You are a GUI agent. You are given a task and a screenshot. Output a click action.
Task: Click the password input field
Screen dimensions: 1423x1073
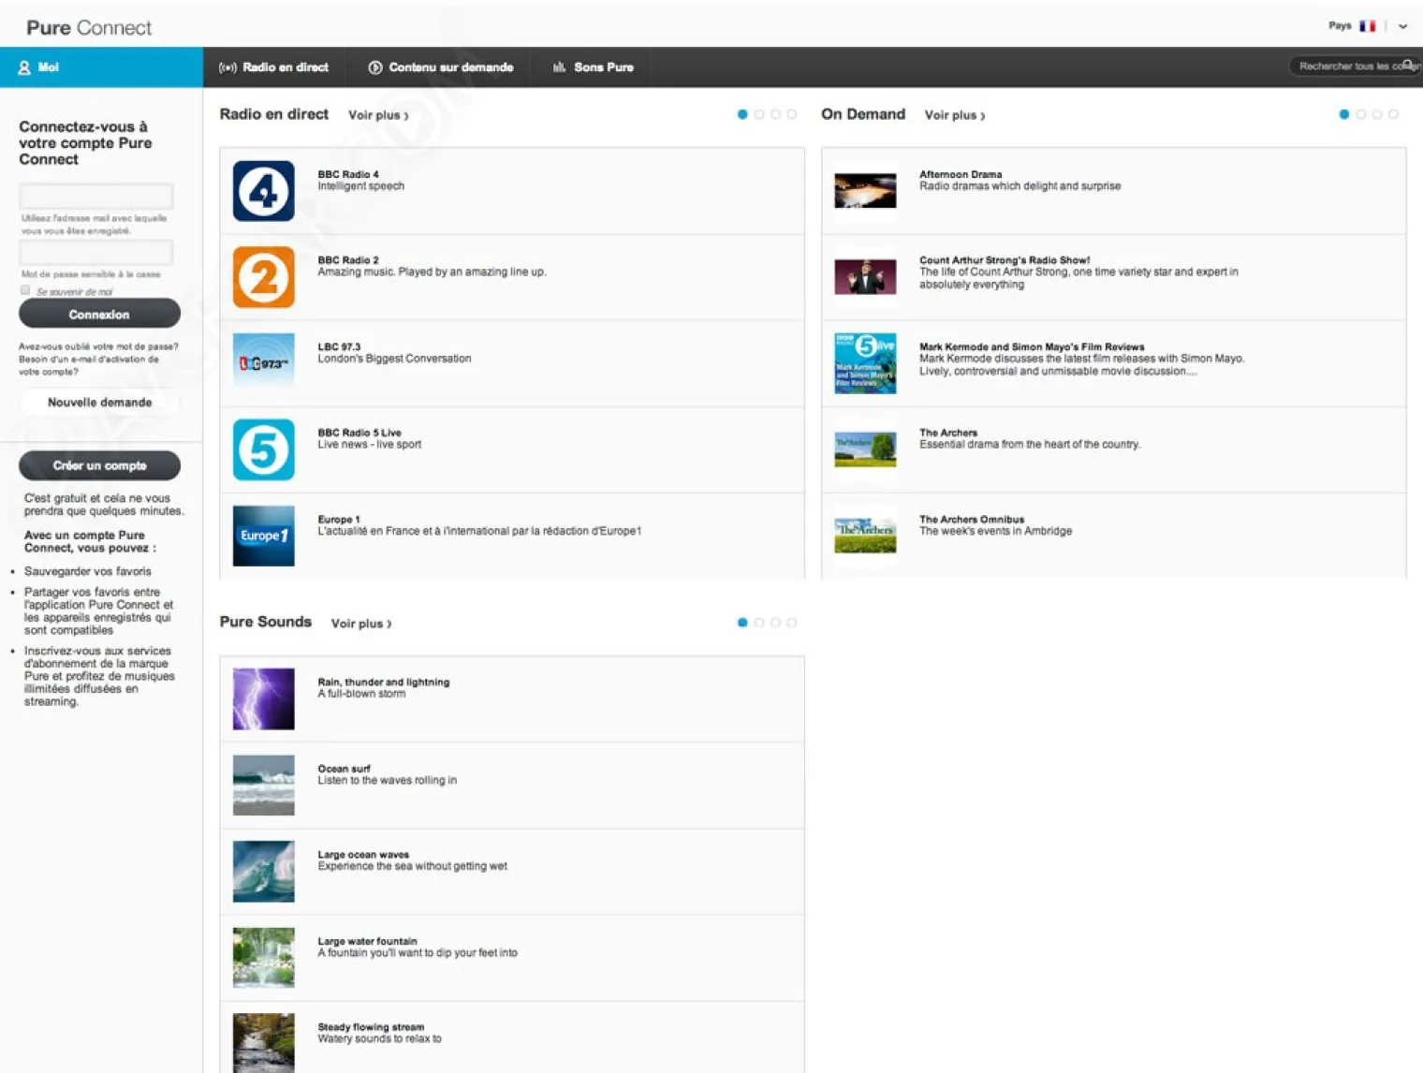tap(95, 252)
